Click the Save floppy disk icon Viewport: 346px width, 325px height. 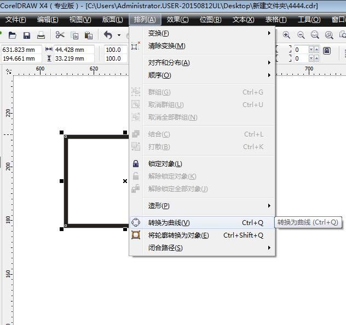(26, 35)
